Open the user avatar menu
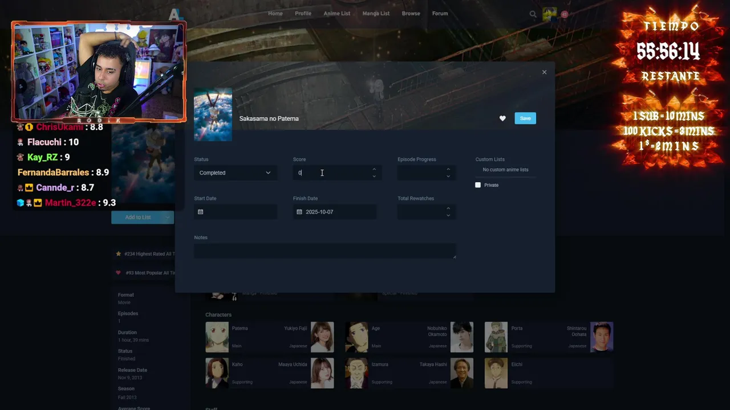Viewport: 730px width, 410px height. coord(549,14)
